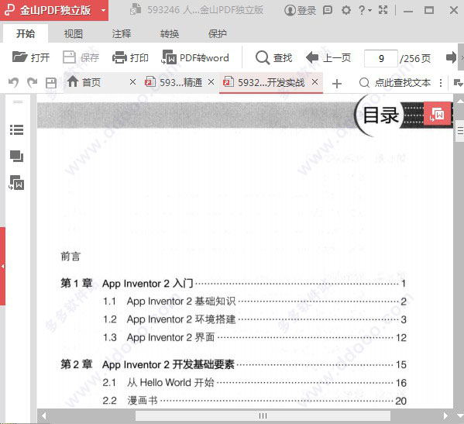Go to previous page with 上一页
Viewport: 464px width, 424px height.
(x=328, y=57)
